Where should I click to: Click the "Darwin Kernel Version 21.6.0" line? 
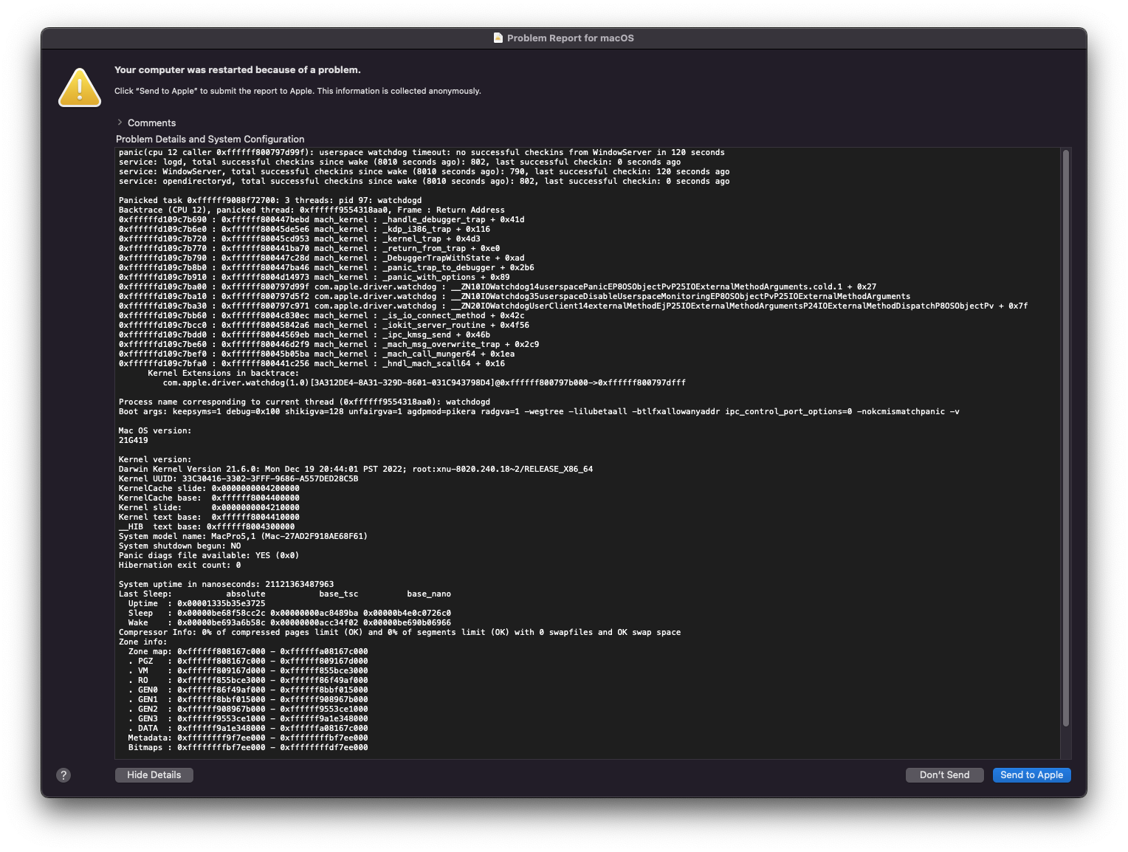[x=356, y=470]
